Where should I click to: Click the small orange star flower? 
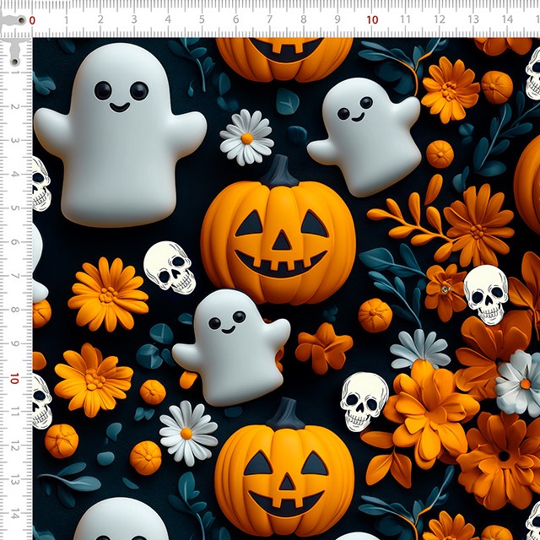click(x=323, y=347)
